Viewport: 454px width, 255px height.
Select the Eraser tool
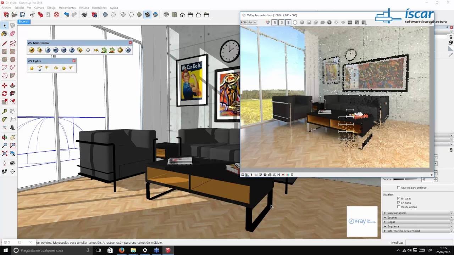click(x=12, y=34)
